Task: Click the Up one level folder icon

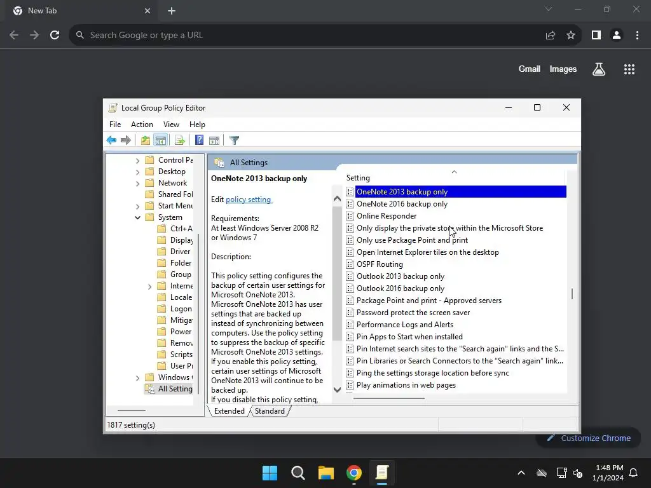Action: click(146, 140)
